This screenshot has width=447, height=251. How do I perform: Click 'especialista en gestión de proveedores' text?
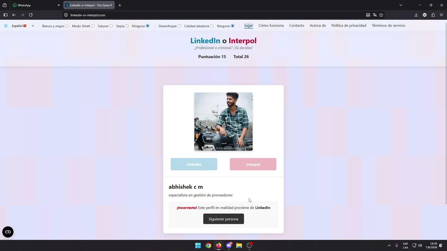200,195
